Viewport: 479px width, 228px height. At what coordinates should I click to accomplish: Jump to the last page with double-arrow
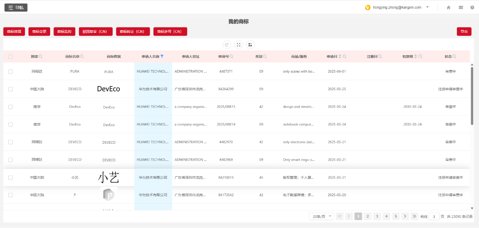coord(414,216)
